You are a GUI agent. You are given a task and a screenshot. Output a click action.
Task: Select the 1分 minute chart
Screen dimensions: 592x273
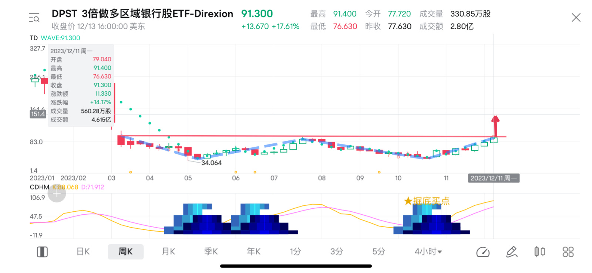pyautogui.click(x=295, y=252)
